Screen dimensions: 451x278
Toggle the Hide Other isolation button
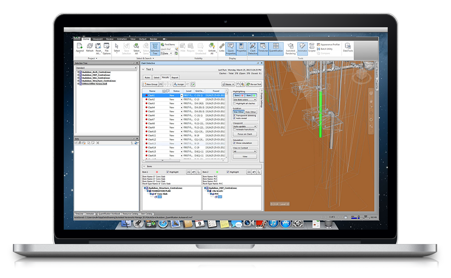point(251,112)
